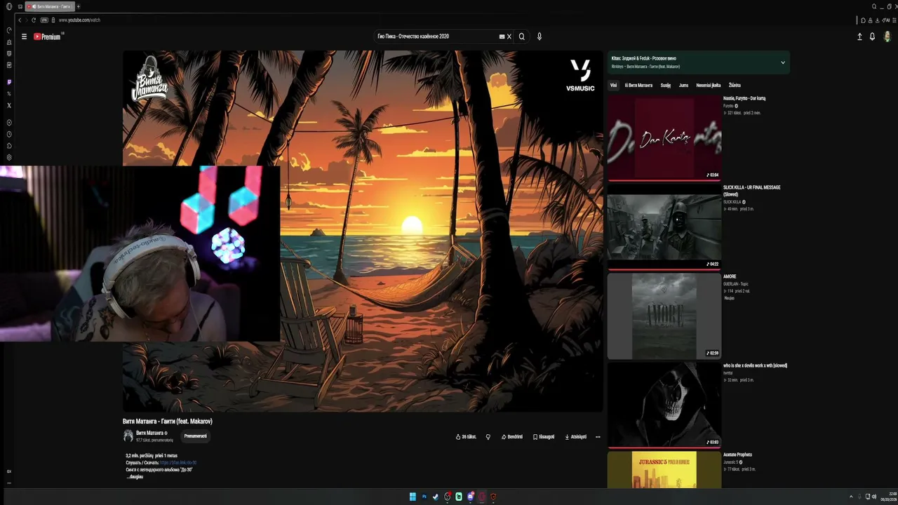Viewport: 898px width, 505px height.
Task: Click inside the YouTube search field
Action: pos(435,36)
